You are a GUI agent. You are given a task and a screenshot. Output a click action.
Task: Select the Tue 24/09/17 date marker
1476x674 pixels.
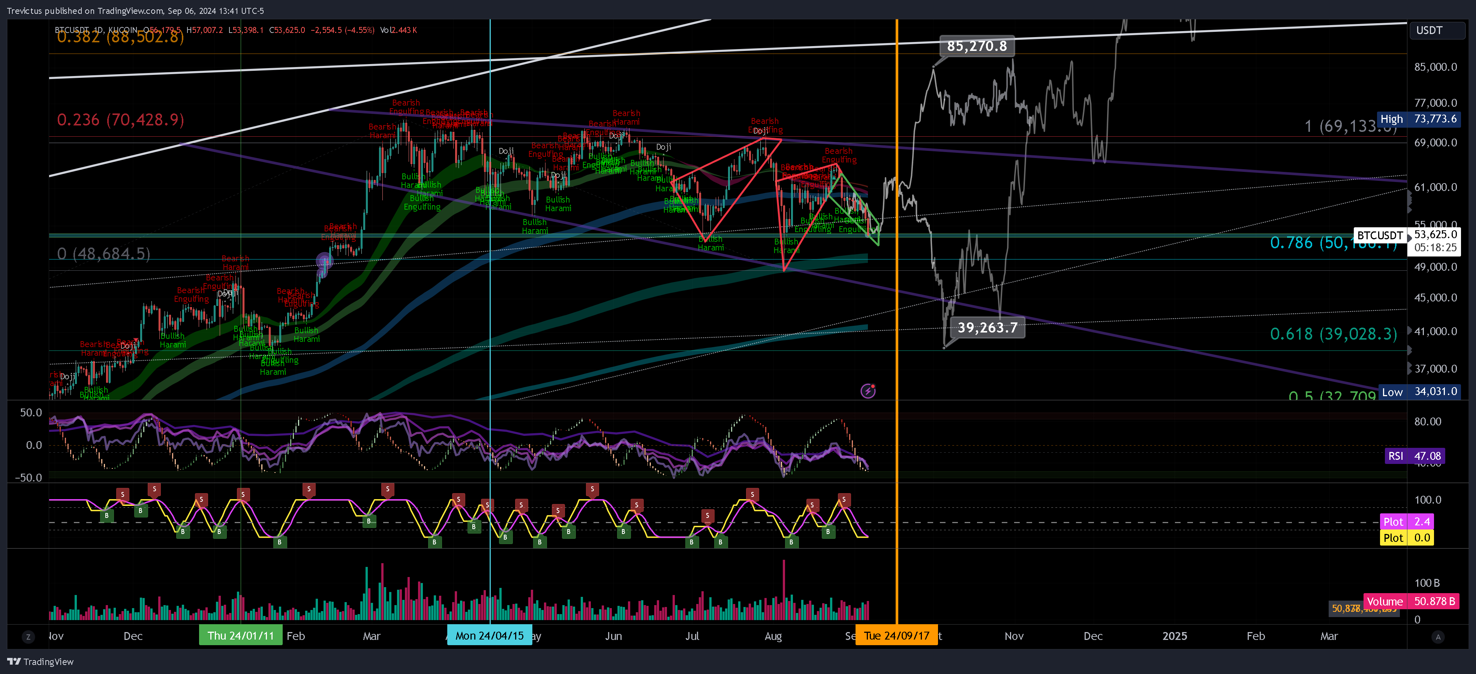click(x=896, y=636)
